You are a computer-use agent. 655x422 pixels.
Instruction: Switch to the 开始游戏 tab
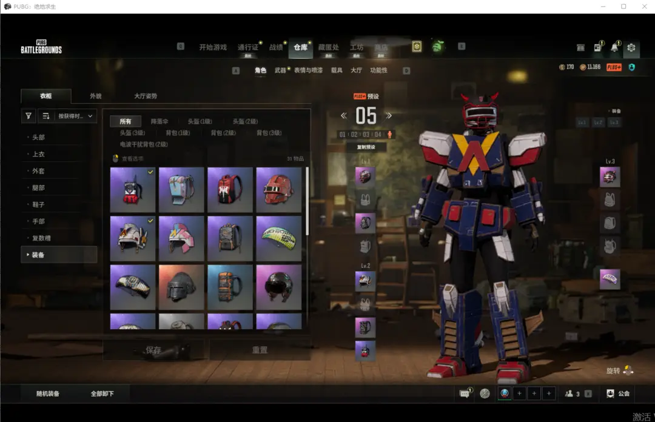[x=213, y=47]
